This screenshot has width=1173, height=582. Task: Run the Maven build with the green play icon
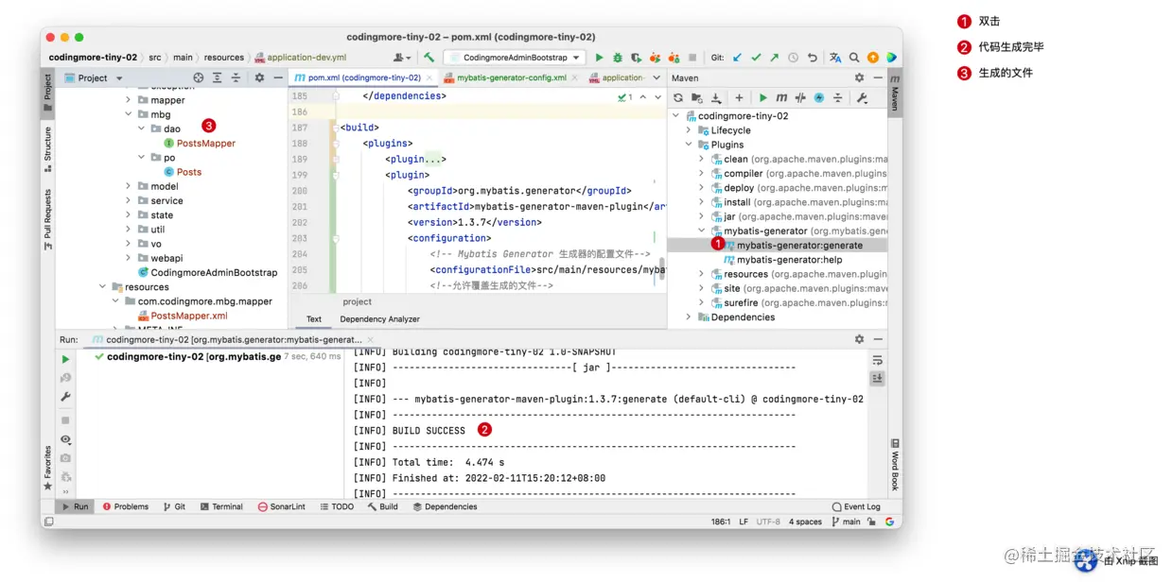[x=763, y=98]
